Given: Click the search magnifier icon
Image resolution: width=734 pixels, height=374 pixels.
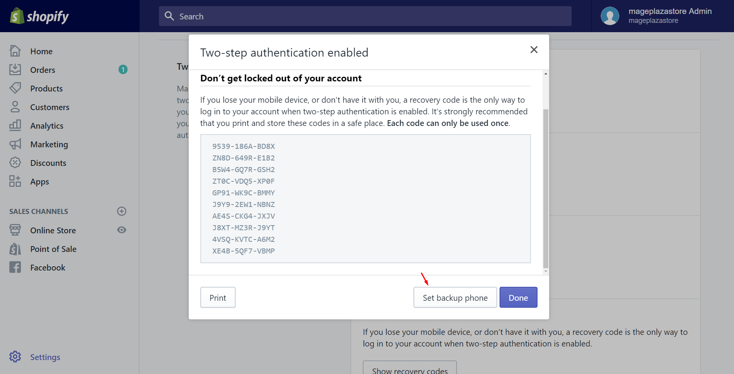Looking at the screenshot, I should [169, 16].
